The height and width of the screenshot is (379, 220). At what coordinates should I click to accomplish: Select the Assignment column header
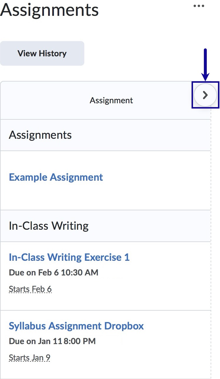coord(111,100)
